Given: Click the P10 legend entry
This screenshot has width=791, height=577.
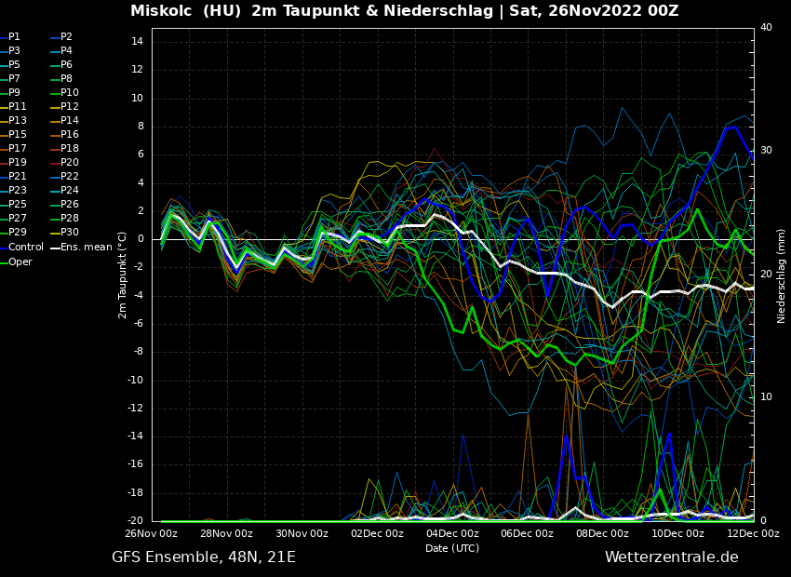Looking at the screenshot, I should tap(70, 93).
